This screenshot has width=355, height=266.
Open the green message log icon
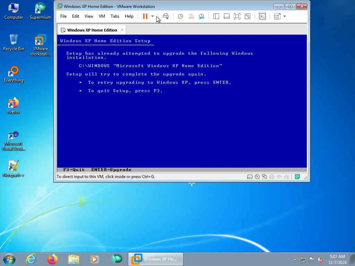point(297,177)
